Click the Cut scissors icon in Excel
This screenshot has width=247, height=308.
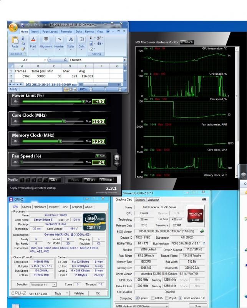click(x=23, y=38)
